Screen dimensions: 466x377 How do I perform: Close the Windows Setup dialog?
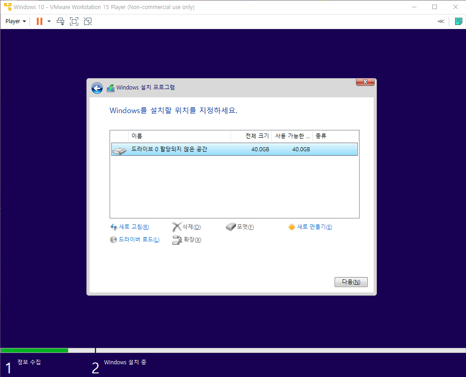365,82
